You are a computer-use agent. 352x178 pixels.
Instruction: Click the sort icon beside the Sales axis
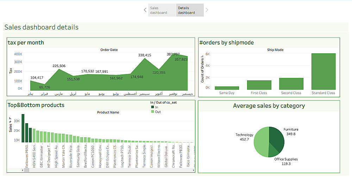10,118
